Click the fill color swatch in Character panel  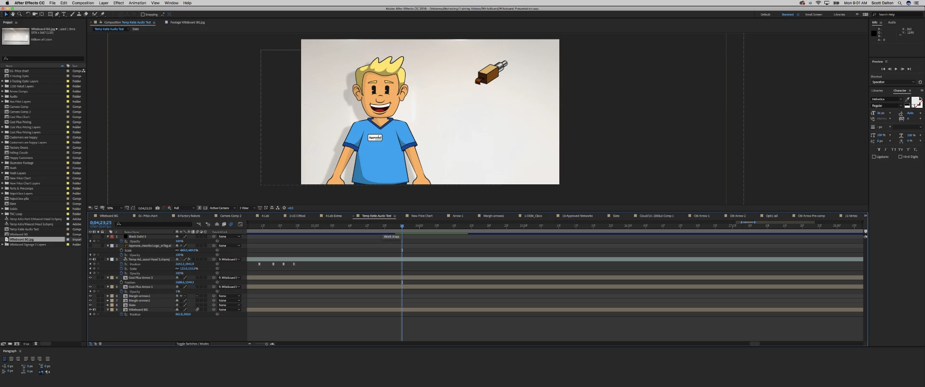tap(915, 100)
